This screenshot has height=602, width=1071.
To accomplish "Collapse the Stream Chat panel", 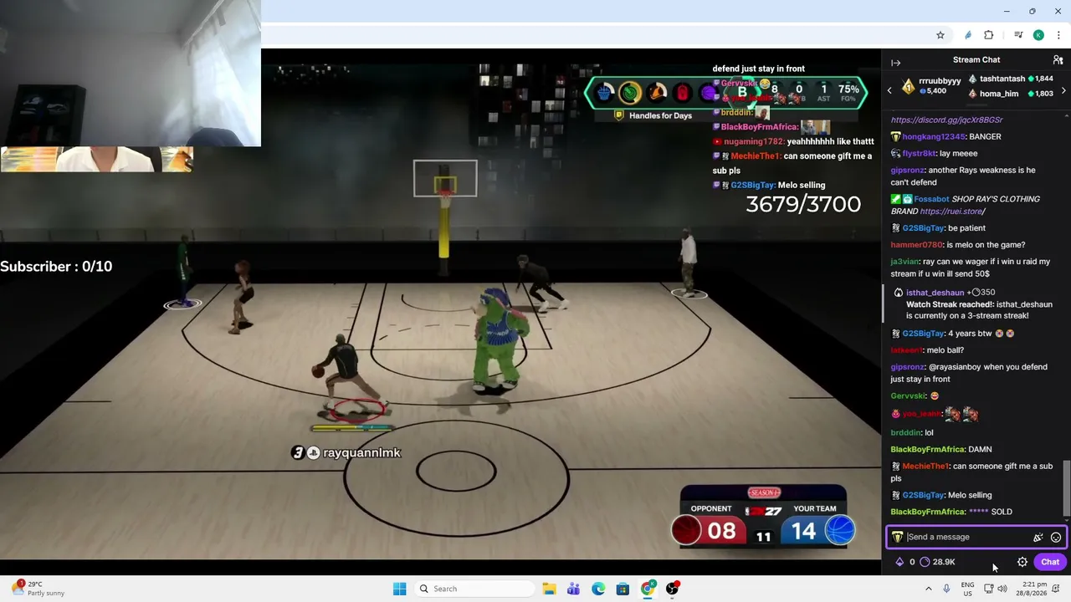I will point(895,63).
